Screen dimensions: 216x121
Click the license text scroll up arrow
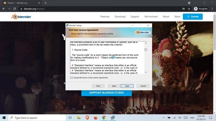145,43
